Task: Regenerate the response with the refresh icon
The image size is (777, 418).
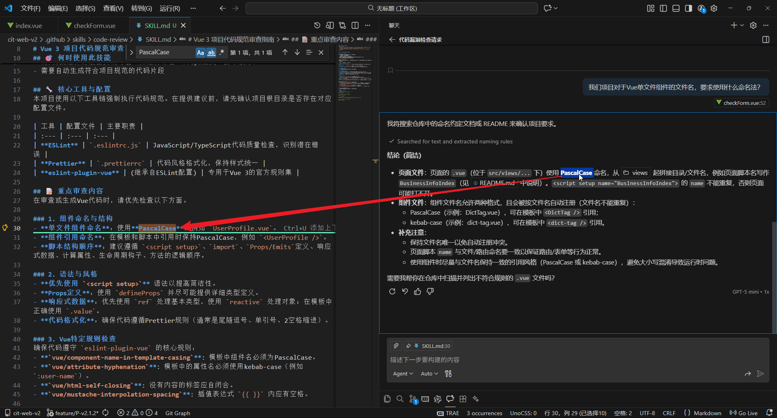Action: click(x=392, y=291)
